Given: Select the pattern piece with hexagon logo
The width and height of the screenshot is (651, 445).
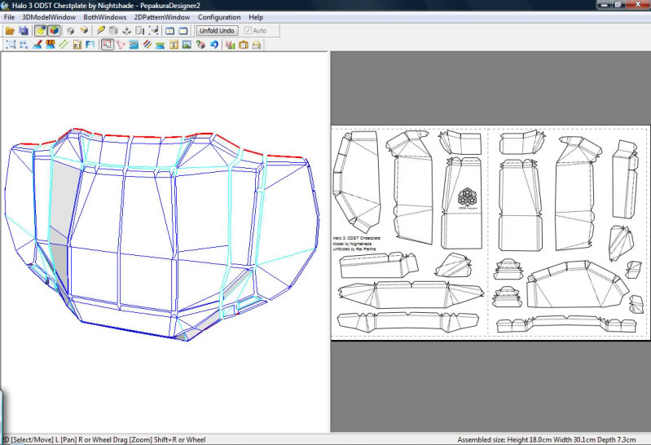Looking at the screenshot, I should point(463,203).
